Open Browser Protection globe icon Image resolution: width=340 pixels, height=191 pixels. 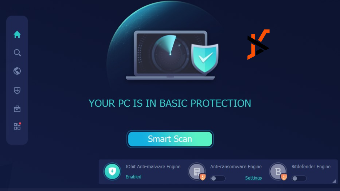click(x=17, y=71)
